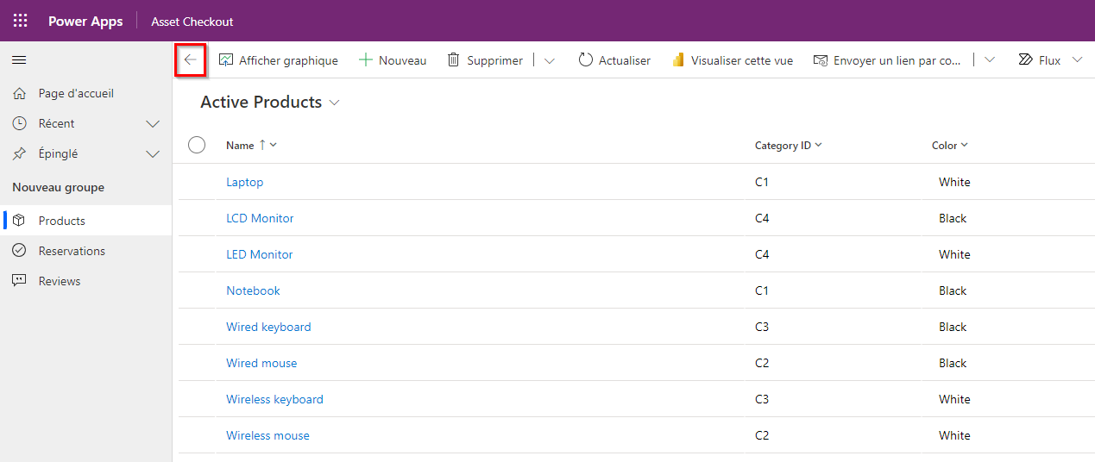Refresh the list with Actualiser

pos(614,60)
